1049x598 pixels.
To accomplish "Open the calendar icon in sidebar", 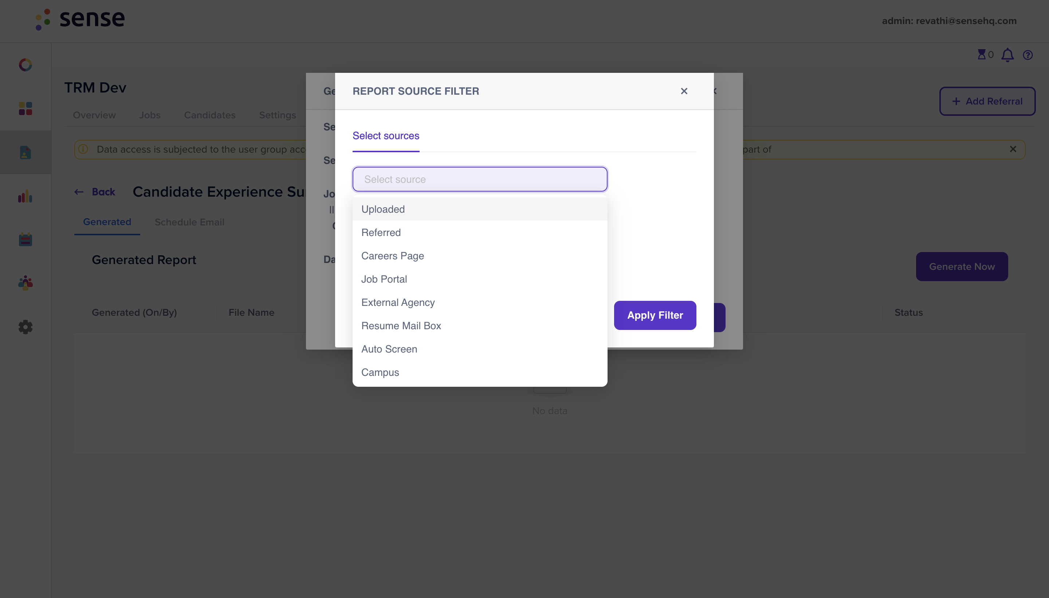I will (x=25, y=240).
